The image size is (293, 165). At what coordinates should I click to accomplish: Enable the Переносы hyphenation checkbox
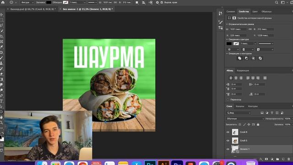(x=228, y=99)
